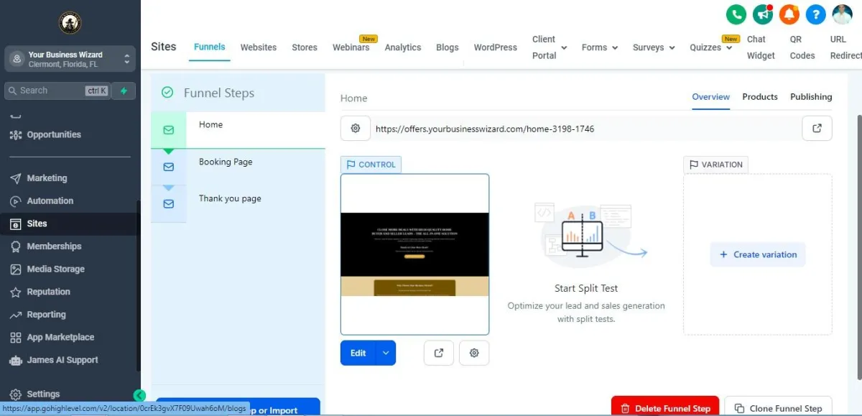
Task: Open the Websites tab
Action: coord(259,47)
